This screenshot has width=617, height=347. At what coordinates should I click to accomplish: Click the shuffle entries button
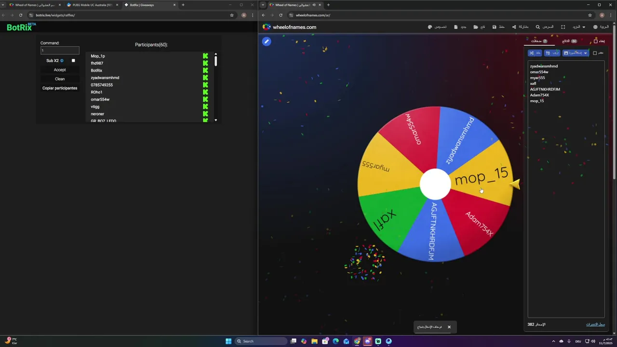(x=535, y=53)
